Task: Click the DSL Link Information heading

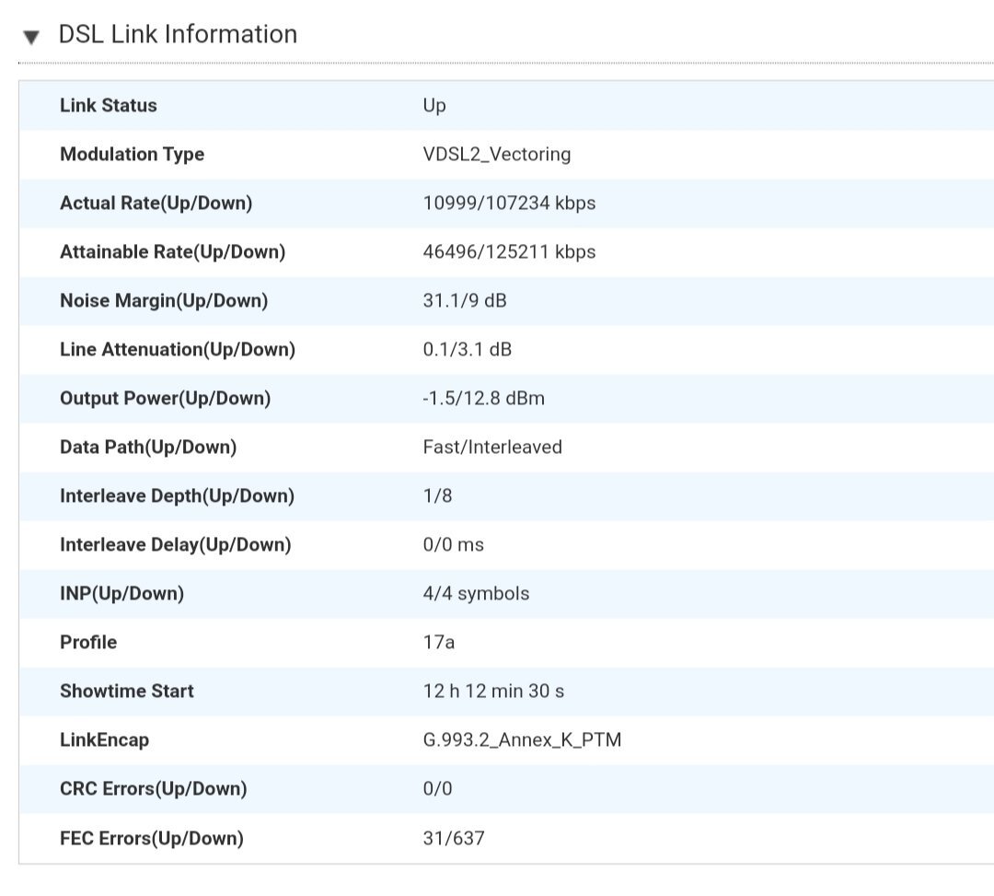Action: point(178,34)
